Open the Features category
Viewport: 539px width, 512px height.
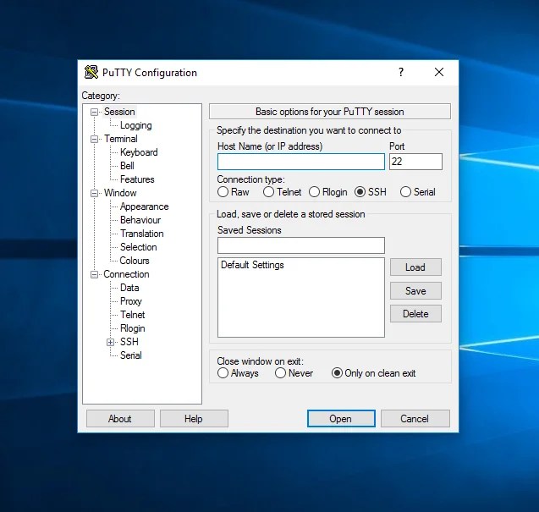click(137, 179)
